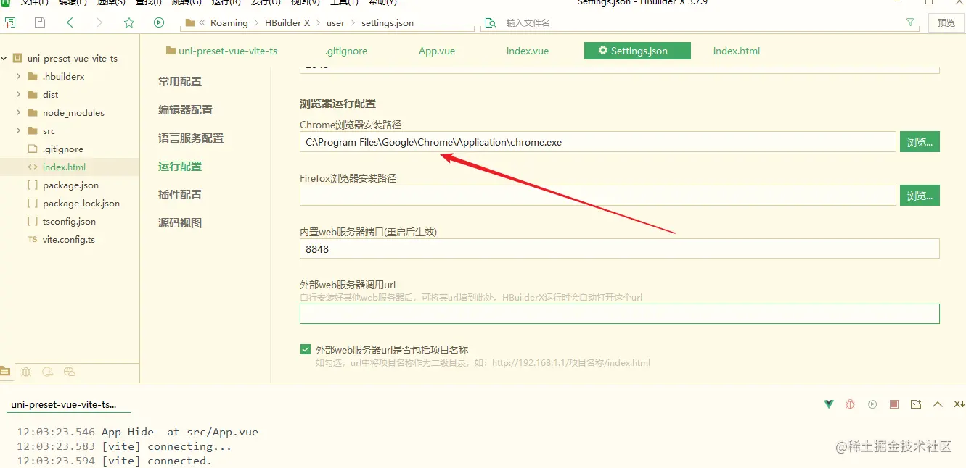This screenshot has width=966, height=468.
Task: Go back with the left arrow icon
Action: 70,23
